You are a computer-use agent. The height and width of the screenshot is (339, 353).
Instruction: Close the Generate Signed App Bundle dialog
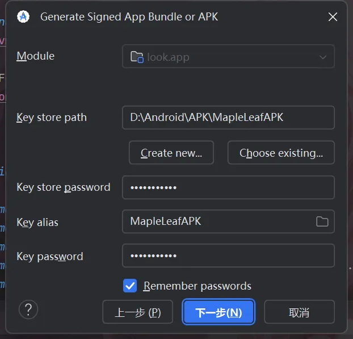click(333, 17)
